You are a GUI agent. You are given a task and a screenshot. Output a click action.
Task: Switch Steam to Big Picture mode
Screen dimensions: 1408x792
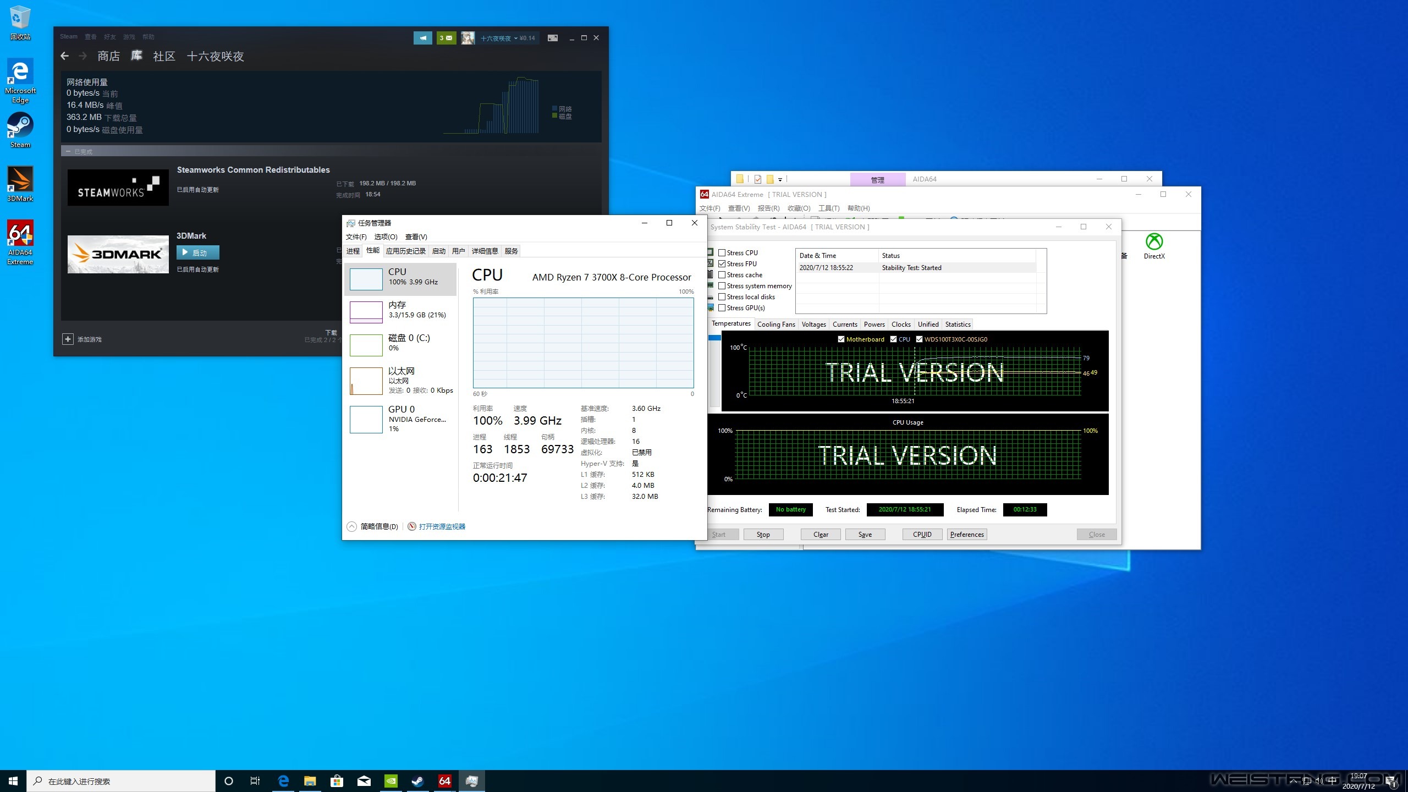pos(553,38)
